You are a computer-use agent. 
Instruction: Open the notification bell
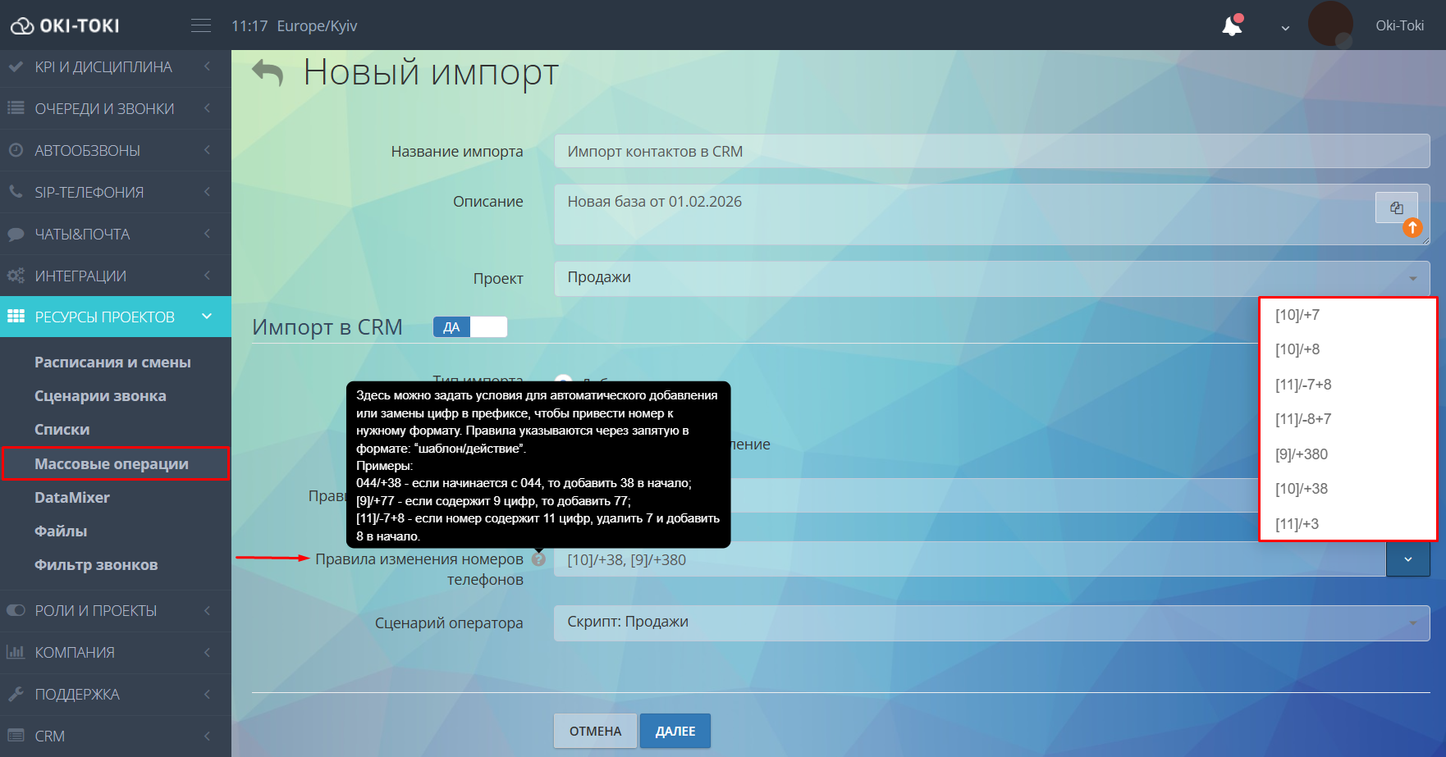[x=1231, y=25]
